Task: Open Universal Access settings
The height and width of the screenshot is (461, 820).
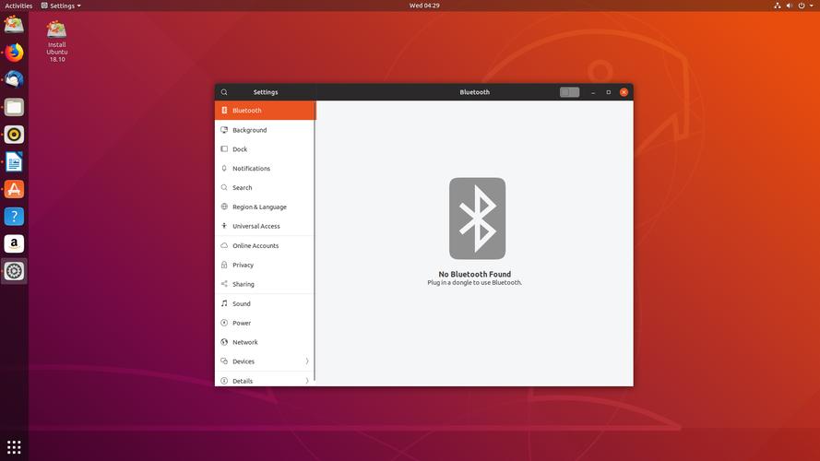Action: 264,226
